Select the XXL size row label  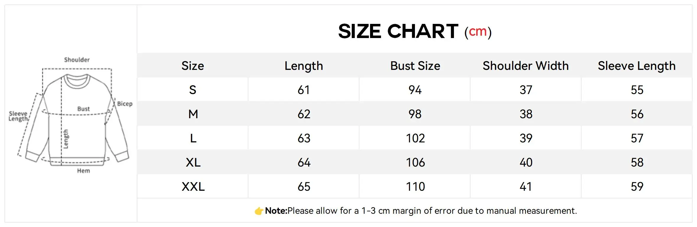tap(193, 187)
